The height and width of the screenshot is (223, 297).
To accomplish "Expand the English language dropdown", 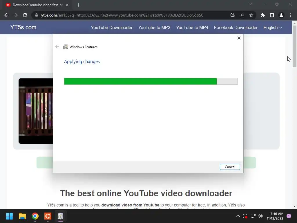I will coord(273,28).
